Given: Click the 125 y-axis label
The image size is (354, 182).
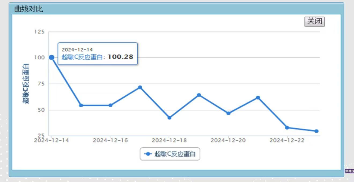Looking at the screenshot, I should [39, 32].
